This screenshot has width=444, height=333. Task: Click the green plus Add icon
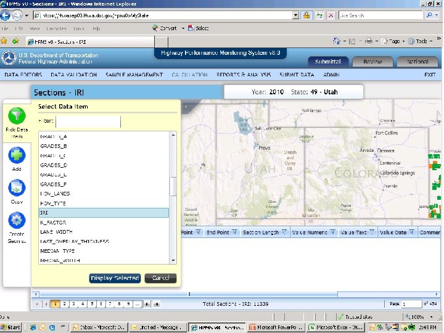pos(17,155)
